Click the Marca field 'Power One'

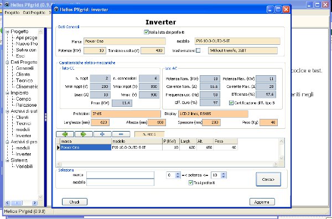[x=124, y=41]
